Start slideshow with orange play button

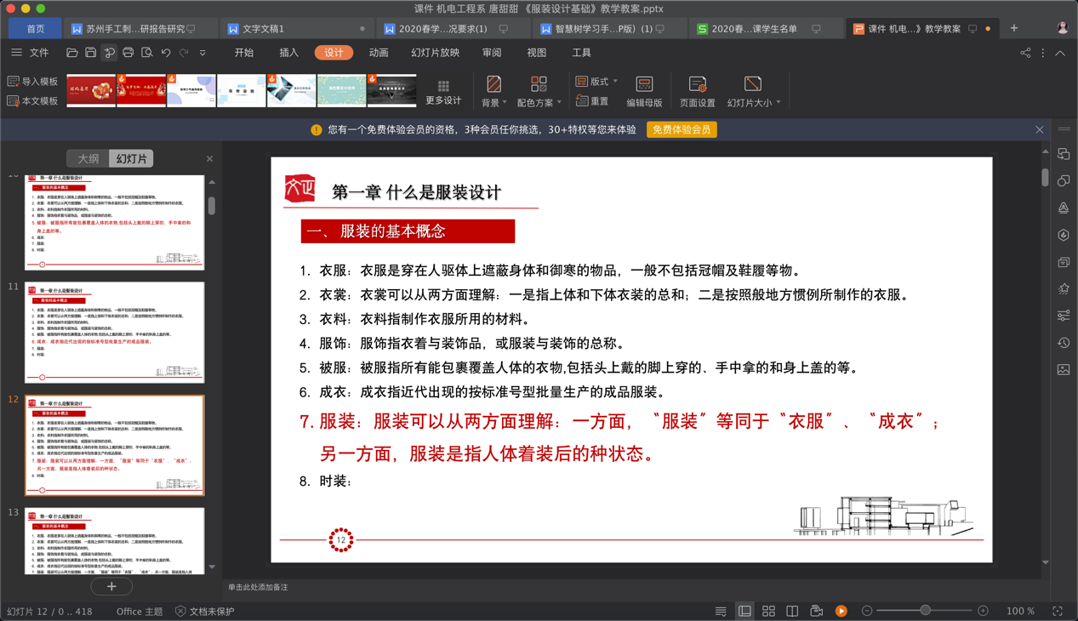pyautogui.click(x=841, y=611)
